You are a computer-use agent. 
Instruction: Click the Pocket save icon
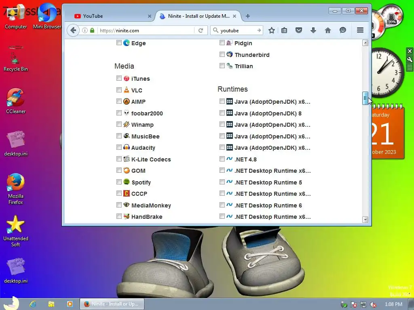pyautogui.click(x=299, y=30)
